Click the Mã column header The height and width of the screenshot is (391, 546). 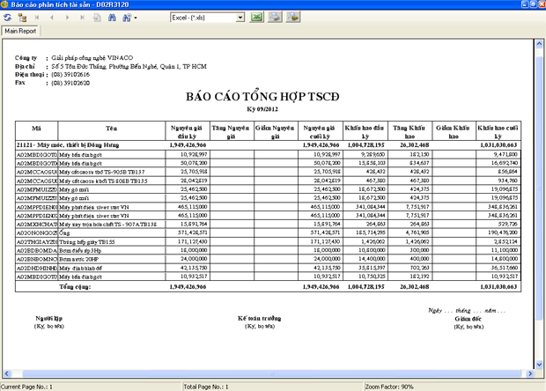[37, 130]
